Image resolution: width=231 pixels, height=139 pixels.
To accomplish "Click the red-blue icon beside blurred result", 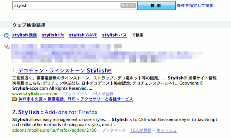I will coord(7,46).
